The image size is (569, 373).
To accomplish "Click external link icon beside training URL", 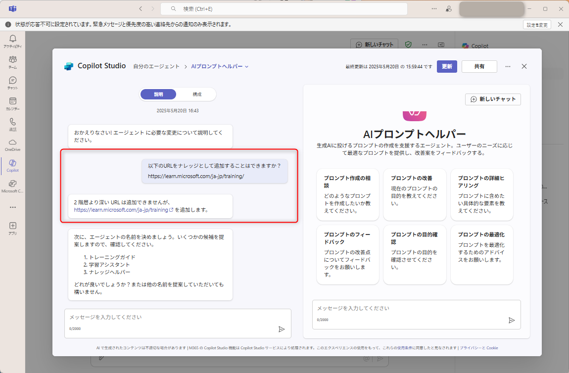I will click(171, 210).
